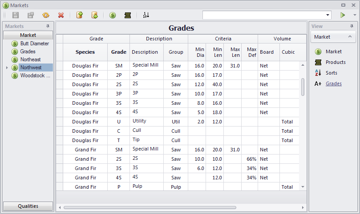Click the Market section header in Markets panel
360x214 pixels.
click(28, 35)
